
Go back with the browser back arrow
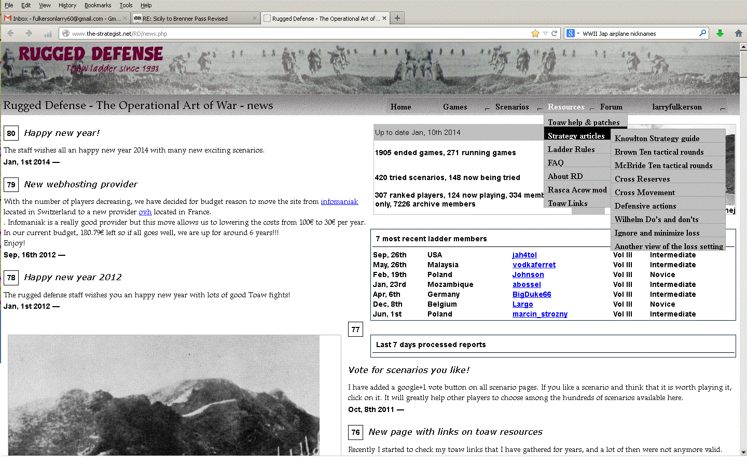10,33
